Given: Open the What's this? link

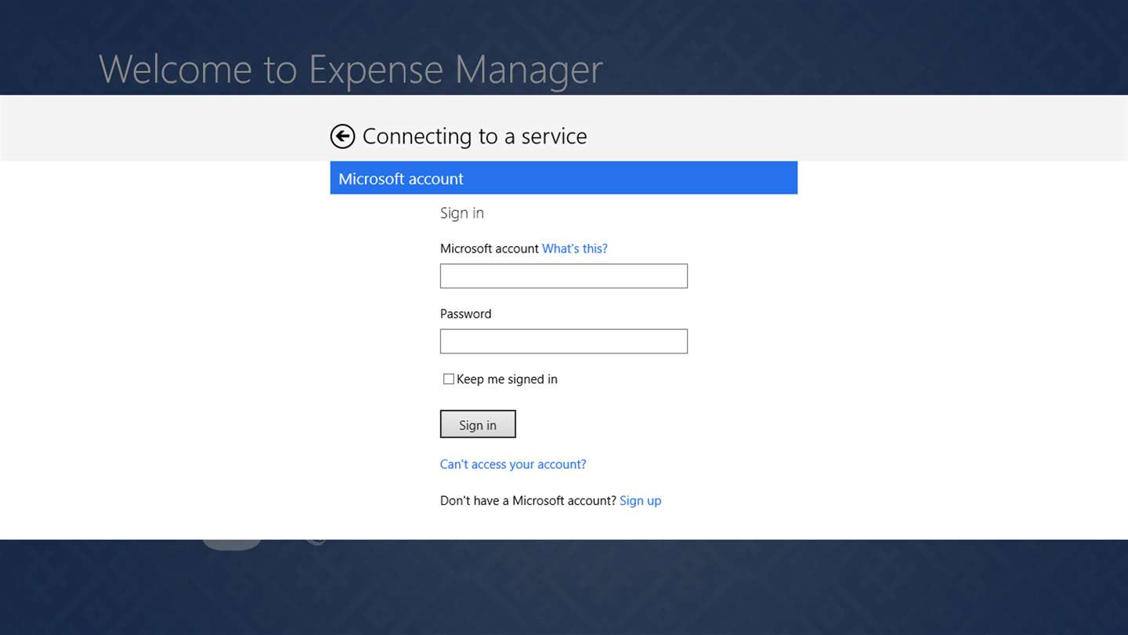Looking at the screenshot, I should pos(575,249).
